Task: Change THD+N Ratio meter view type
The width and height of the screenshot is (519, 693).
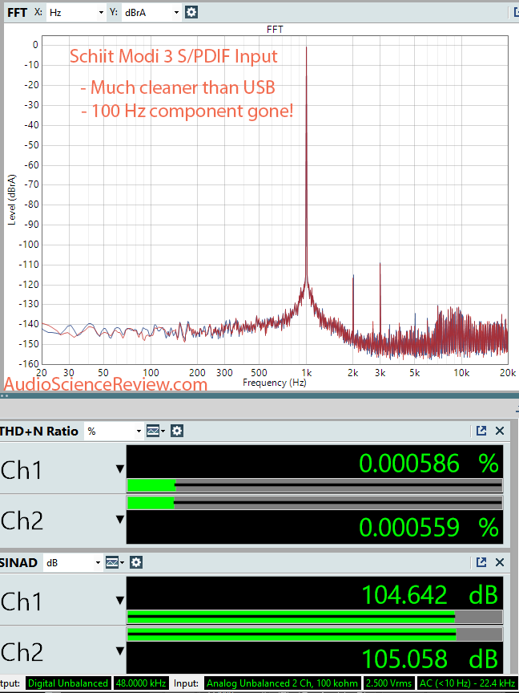Action: pyautogui.click(x=155, y=431)
